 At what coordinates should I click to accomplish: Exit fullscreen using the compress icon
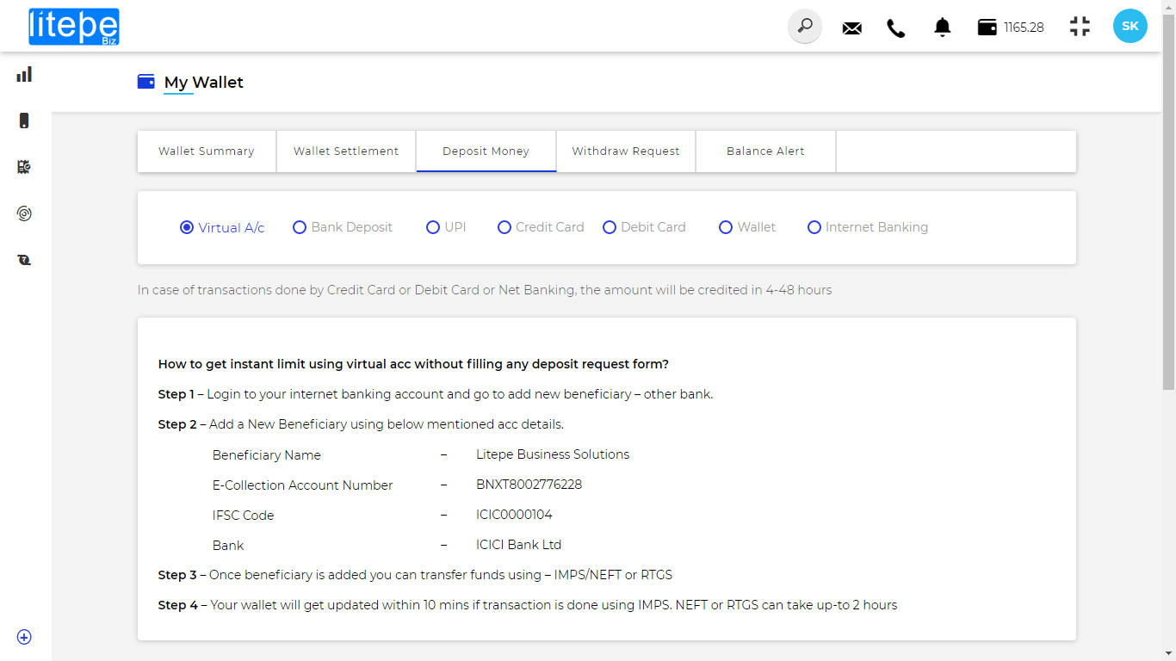pyautogui.click(x=1080, y=27)
